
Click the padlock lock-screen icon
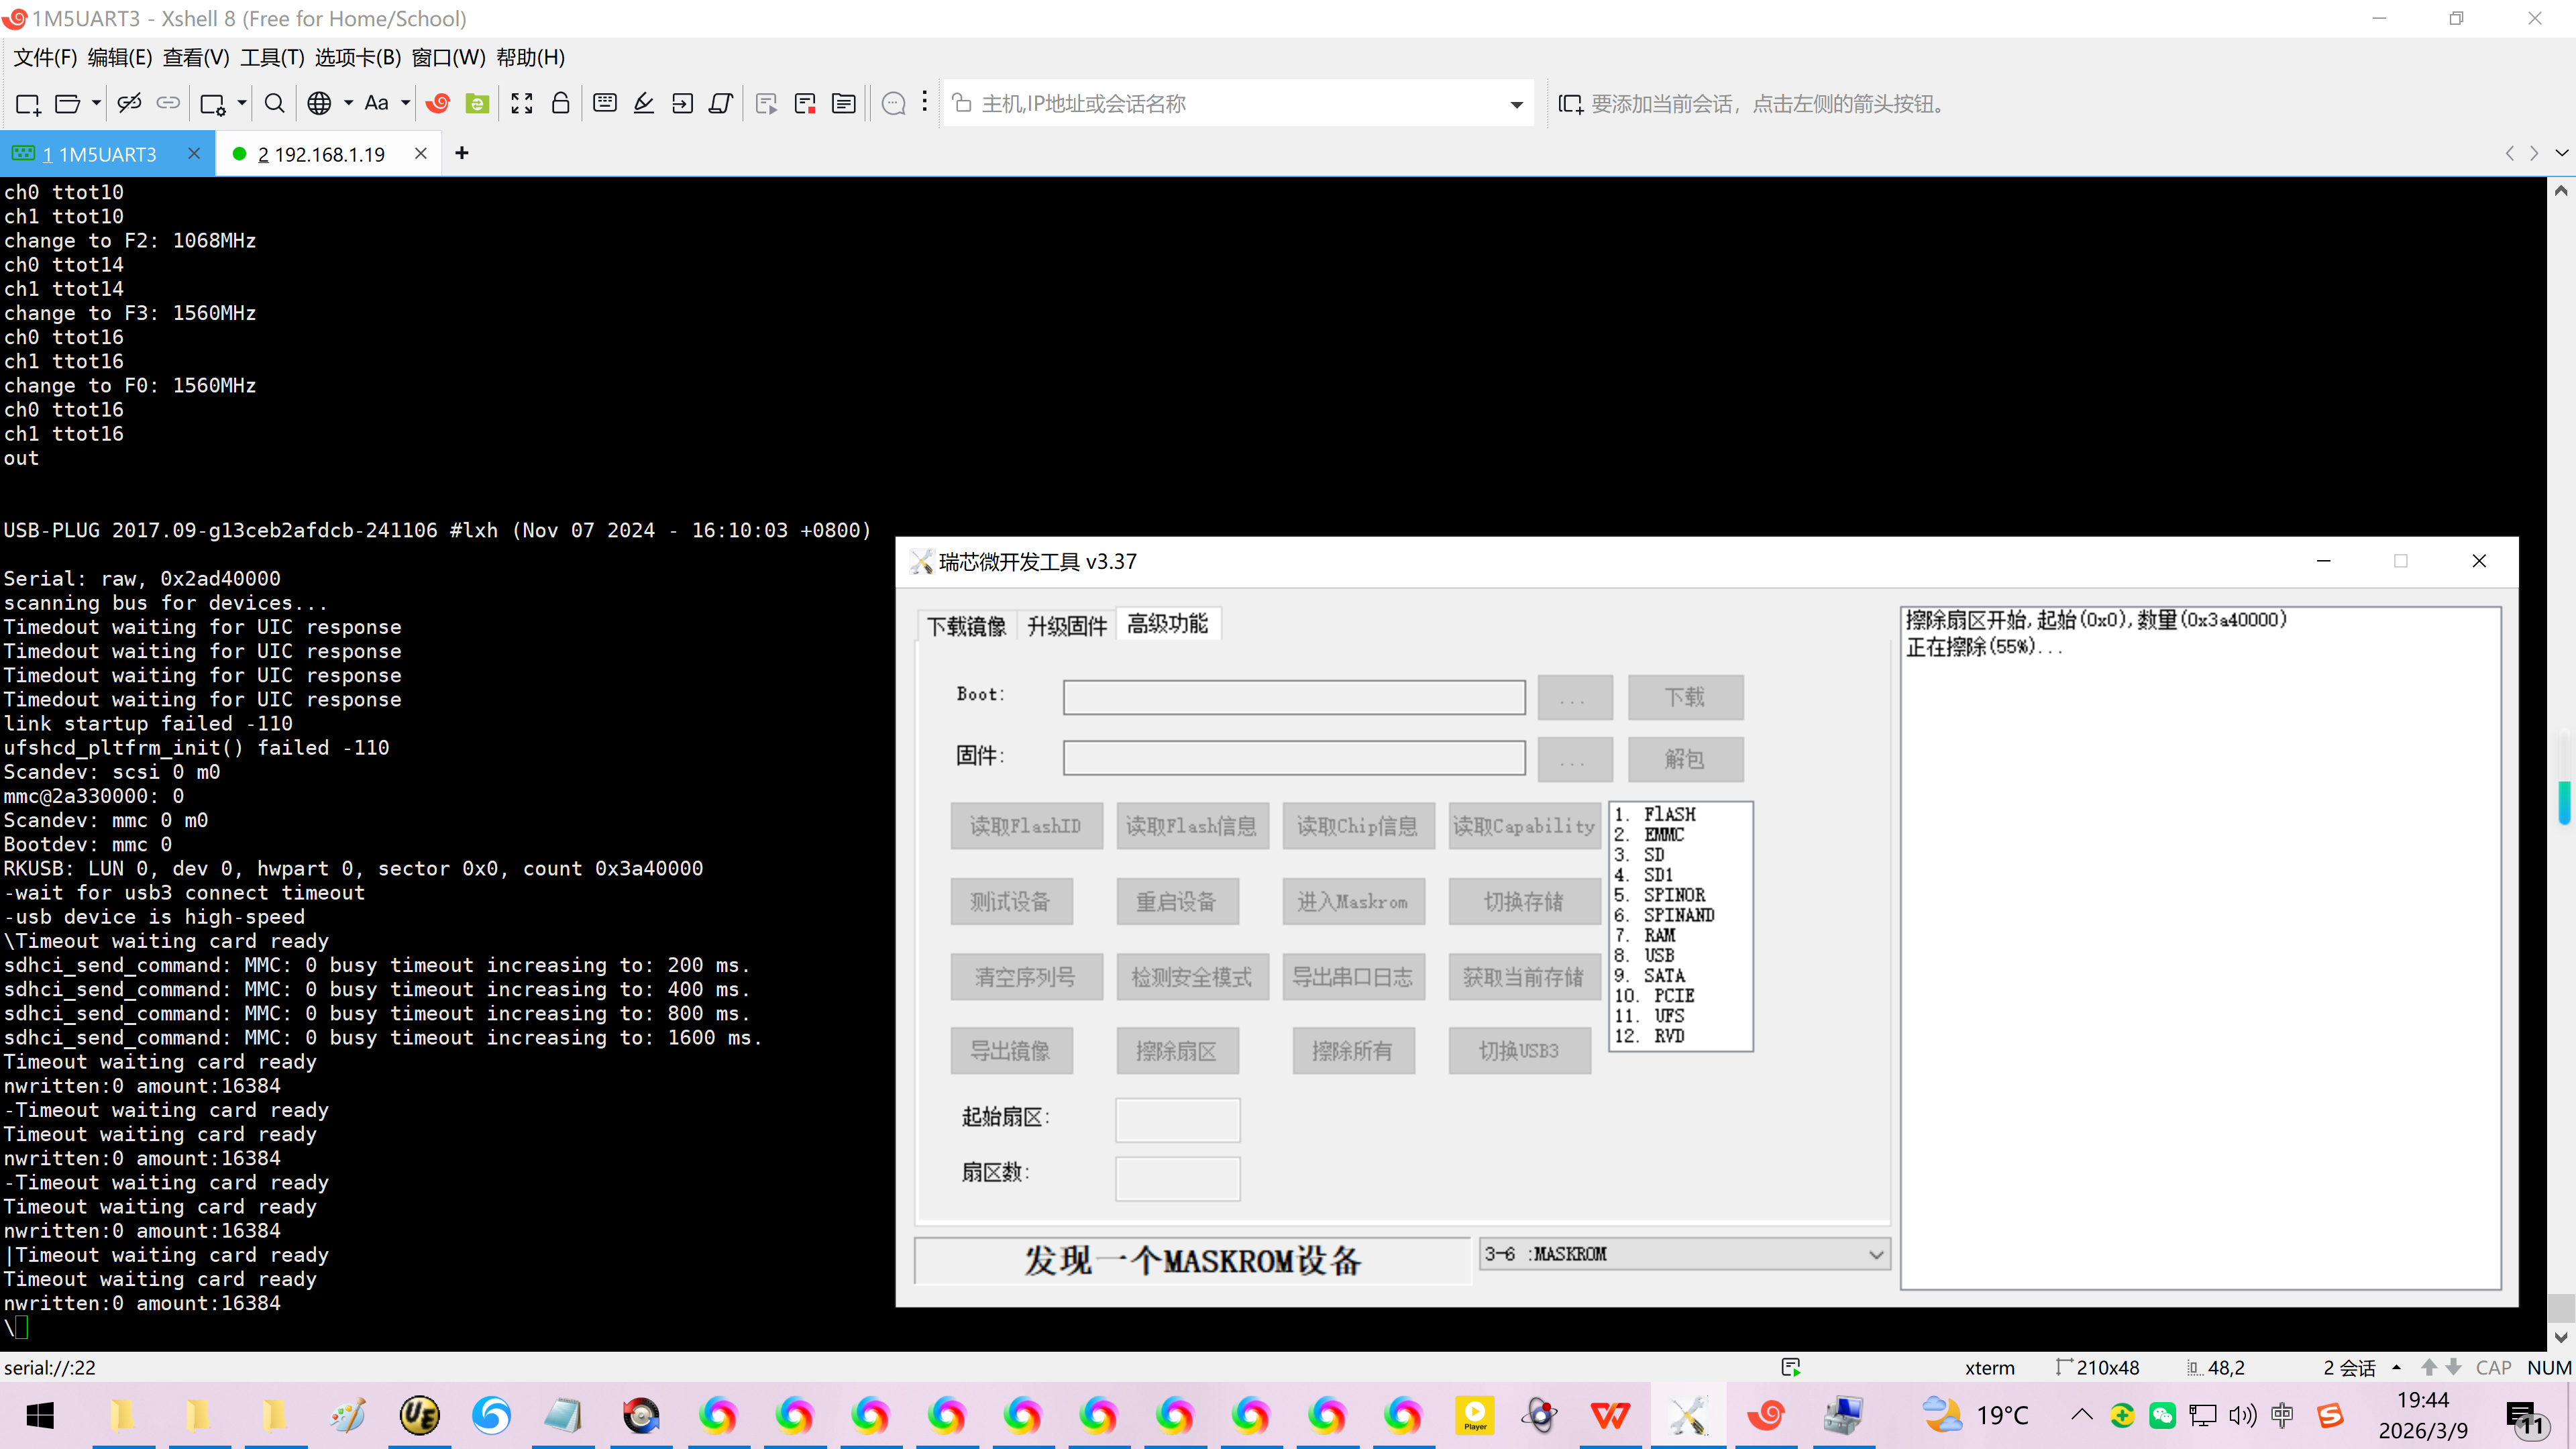561,104
